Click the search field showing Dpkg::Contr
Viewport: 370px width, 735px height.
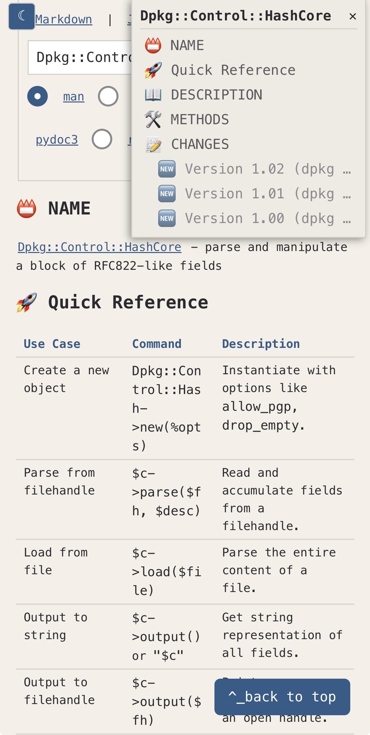80,58
